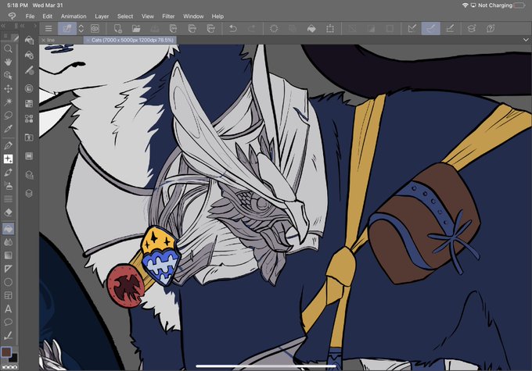
Task: Select the Eraser tool
Action: [8, 212]
